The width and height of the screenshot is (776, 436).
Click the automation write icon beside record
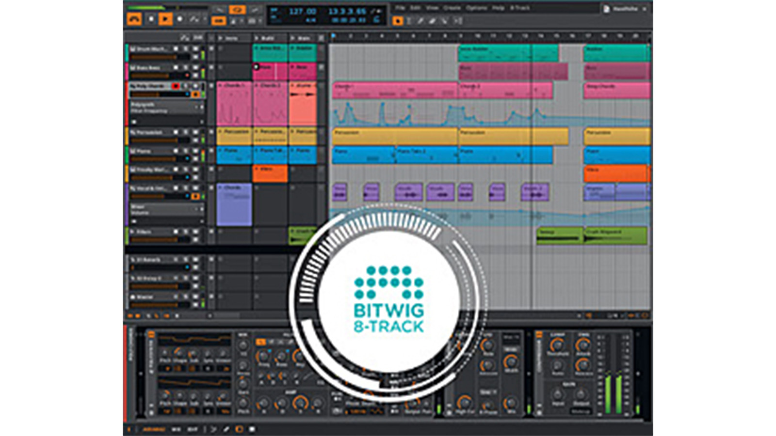click(x=194, y=19)
